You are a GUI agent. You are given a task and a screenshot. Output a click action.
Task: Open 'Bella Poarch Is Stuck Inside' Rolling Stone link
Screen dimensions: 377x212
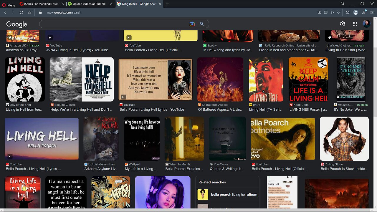point(344,169)
